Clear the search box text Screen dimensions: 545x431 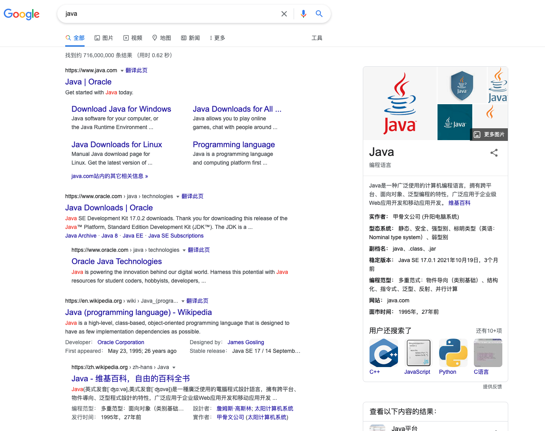click(x=284, y=14)
